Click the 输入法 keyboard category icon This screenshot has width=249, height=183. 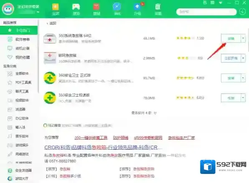[10, 127]
